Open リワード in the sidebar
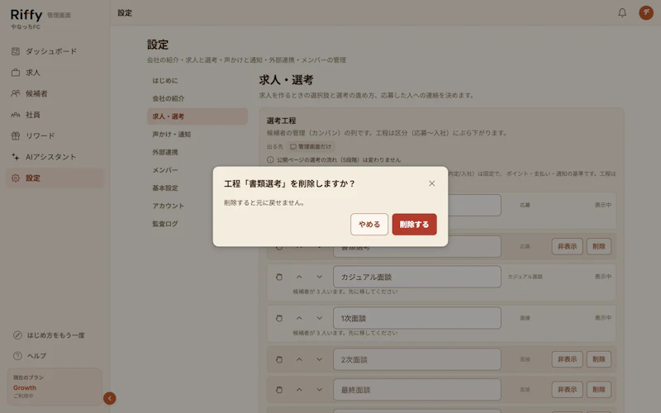 (x=55, y=135)
